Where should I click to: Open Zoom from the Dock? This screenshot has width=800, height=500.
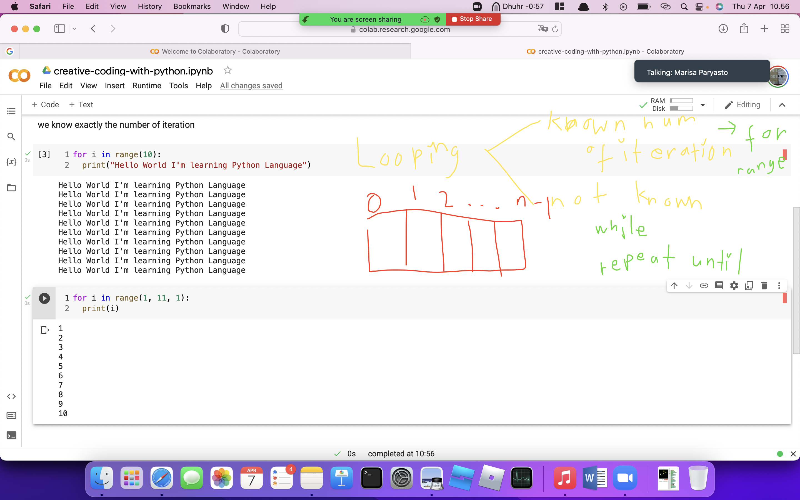[x=625, y=478]
